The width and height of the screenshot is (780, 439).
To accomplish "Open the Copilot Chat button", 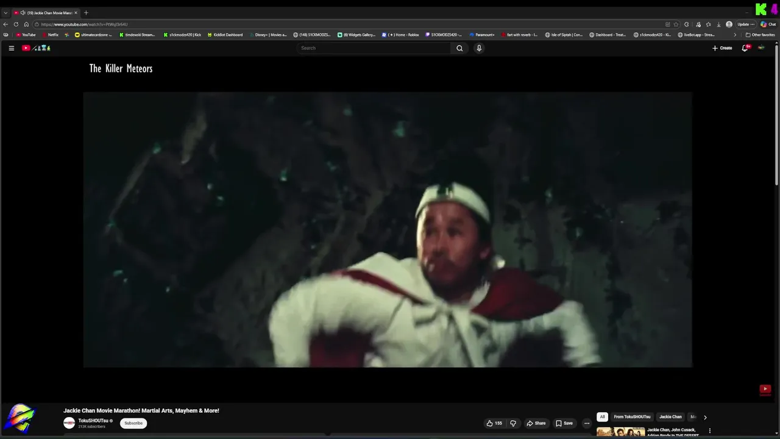I will pos(768,24).
